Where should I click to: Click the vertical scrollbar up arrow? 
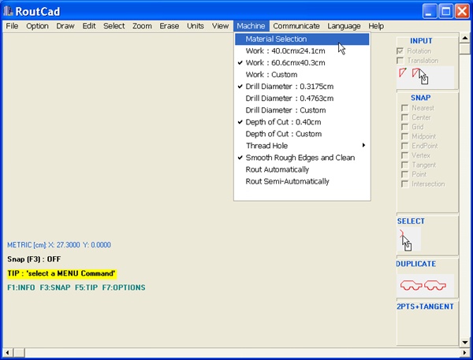pyautogui.click(x=465, y=38)
